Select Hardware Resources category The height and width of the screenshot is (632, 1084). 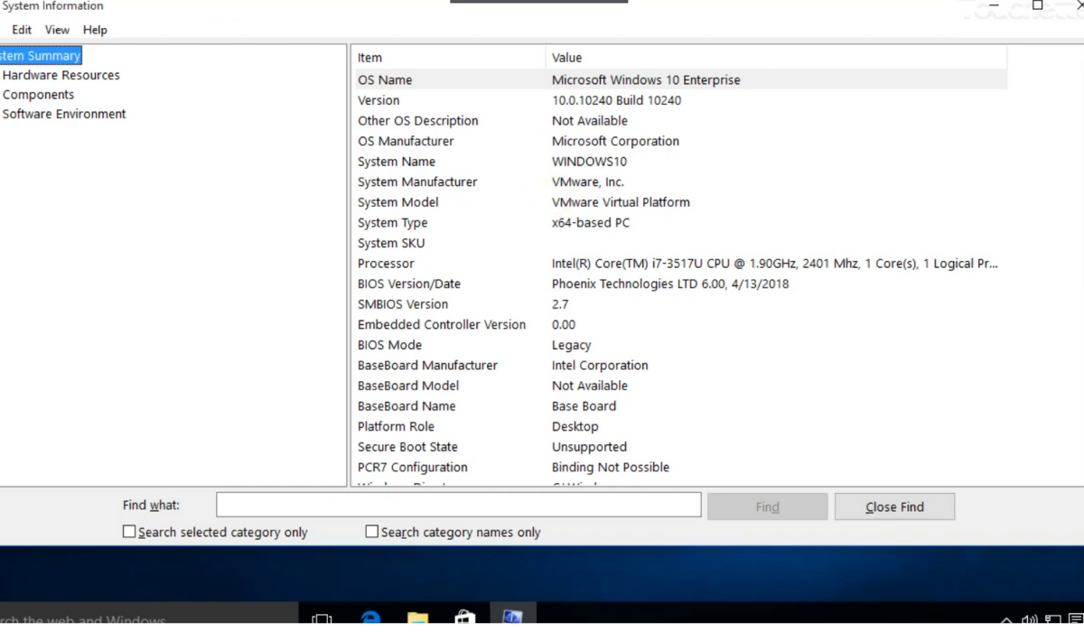[61, 75]
